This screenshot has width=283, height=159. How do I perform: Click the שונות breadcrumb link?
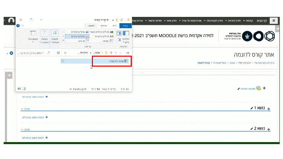tap(232, 63)
